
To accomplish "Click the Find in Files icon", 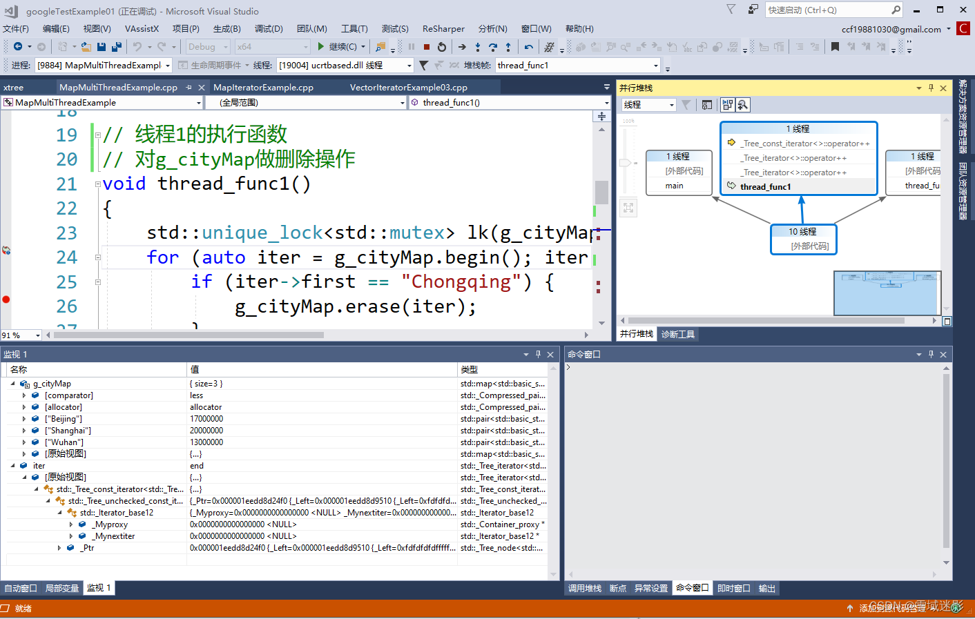I will tap(380, 47).
